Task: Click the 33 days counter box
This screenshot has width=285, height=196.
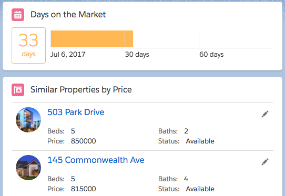Action: click(x=28, y=45)
